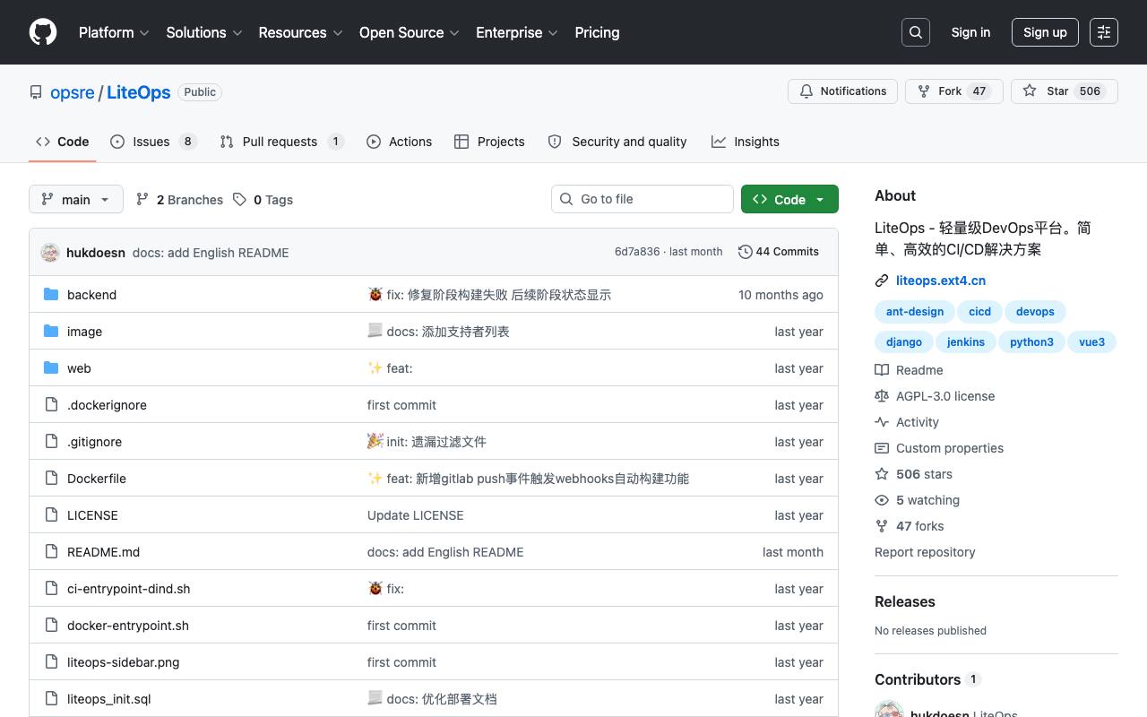Click the web folder icon
Viewport: 1147px width, 717px height.
[x=51, y=368]
